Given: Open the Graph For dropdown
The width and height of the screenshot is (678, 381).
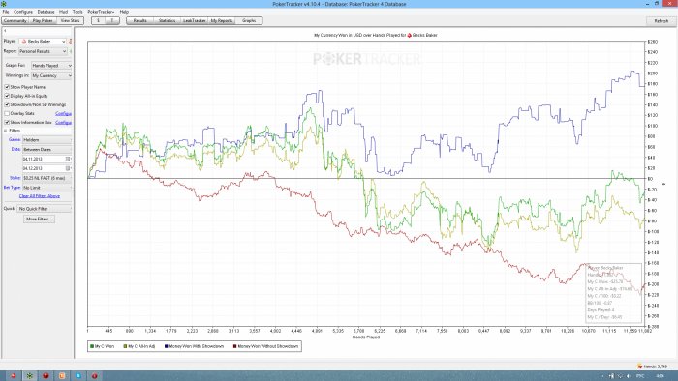Looking at the screenshot, I should [x=51, y=65].
